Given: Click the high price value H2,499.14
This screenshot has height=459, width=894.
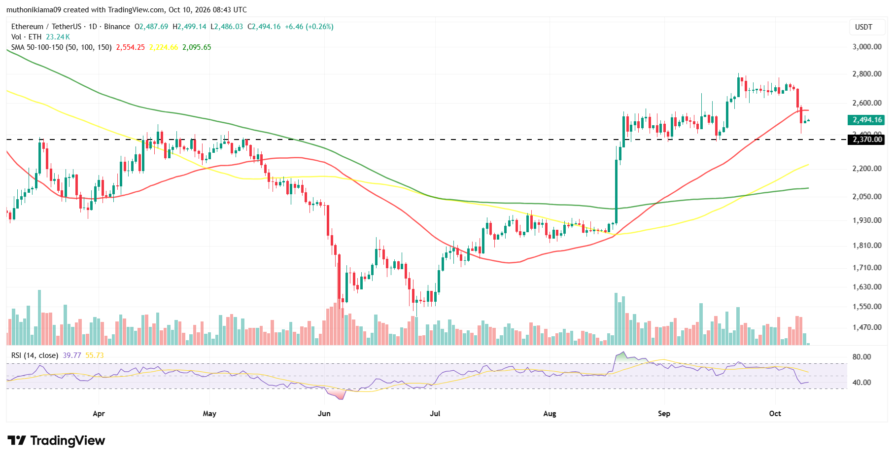Looking at the screenshot, I should pyautogui.click(x=189, y=27).
